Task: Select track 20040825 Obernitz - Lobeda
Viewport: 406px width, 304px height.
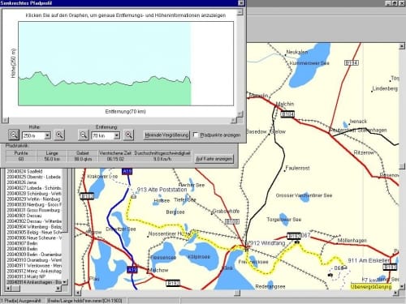Action: [33, 177]
